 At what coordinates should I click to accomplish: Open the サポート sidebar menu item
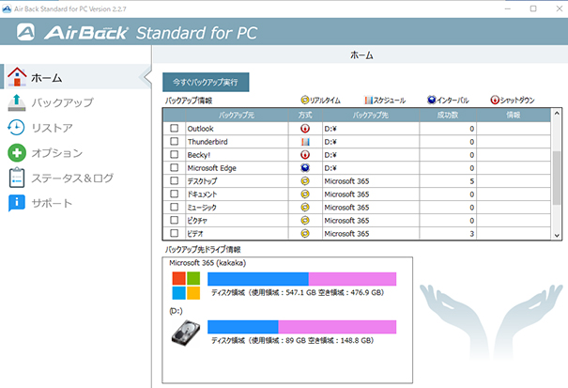(75, 203)
